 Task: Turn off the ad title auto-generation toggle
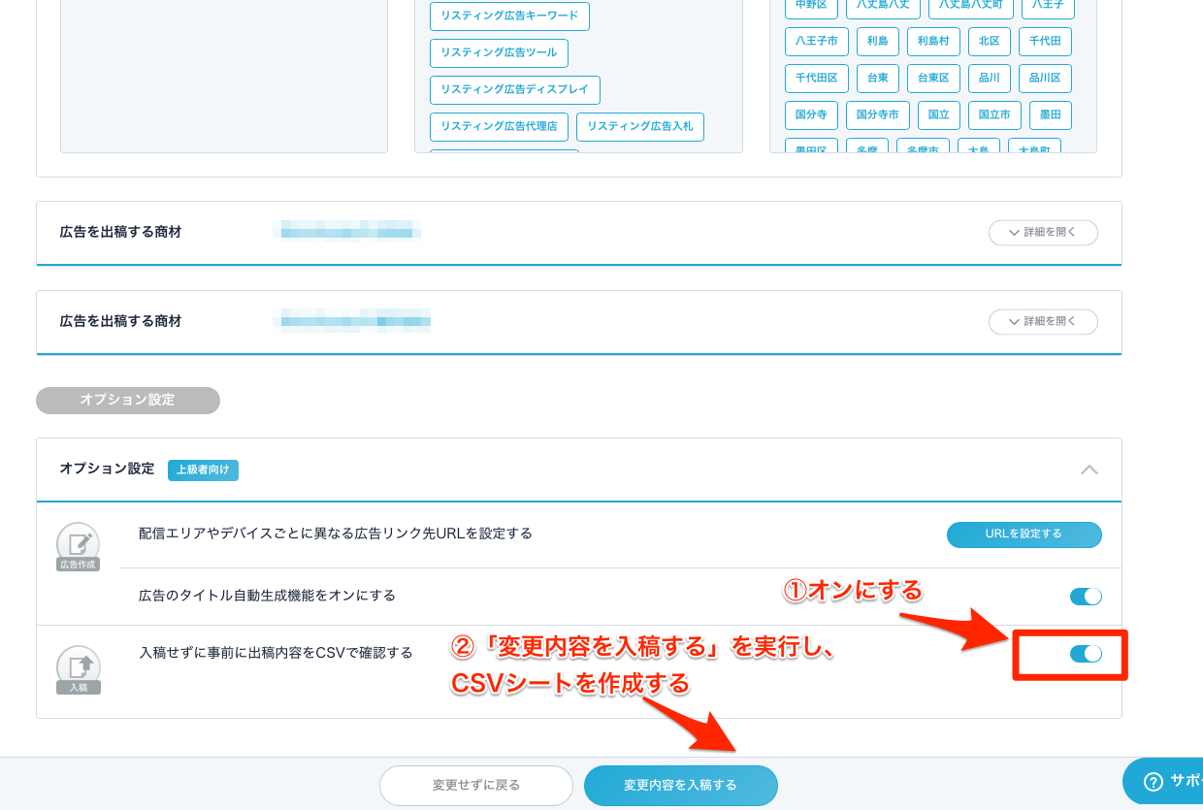(1086, 597)
